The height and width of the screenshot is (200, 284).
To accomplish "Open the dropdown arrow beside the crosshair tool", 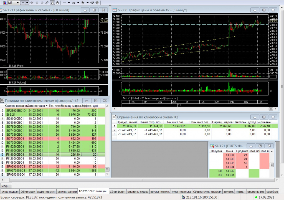I will tap(27, 3).
